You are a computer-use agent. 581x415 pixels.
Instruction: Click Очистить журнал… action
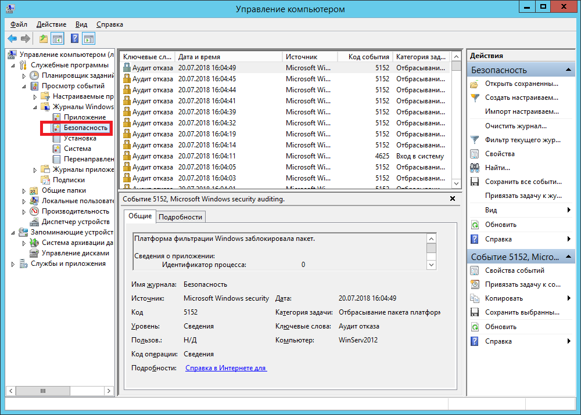pyautogui.click(x=515, y=126)
